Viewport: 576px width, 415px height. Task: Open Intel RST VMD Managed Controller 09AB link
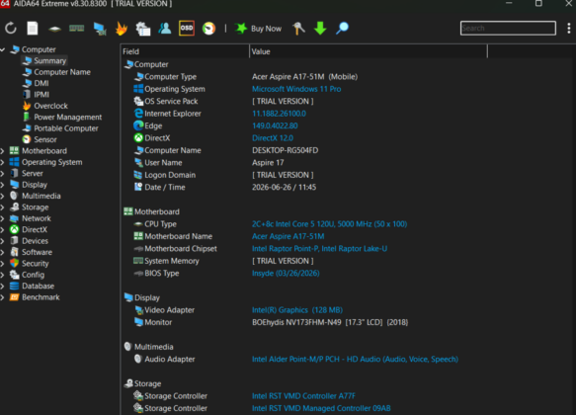pos(321,408)
